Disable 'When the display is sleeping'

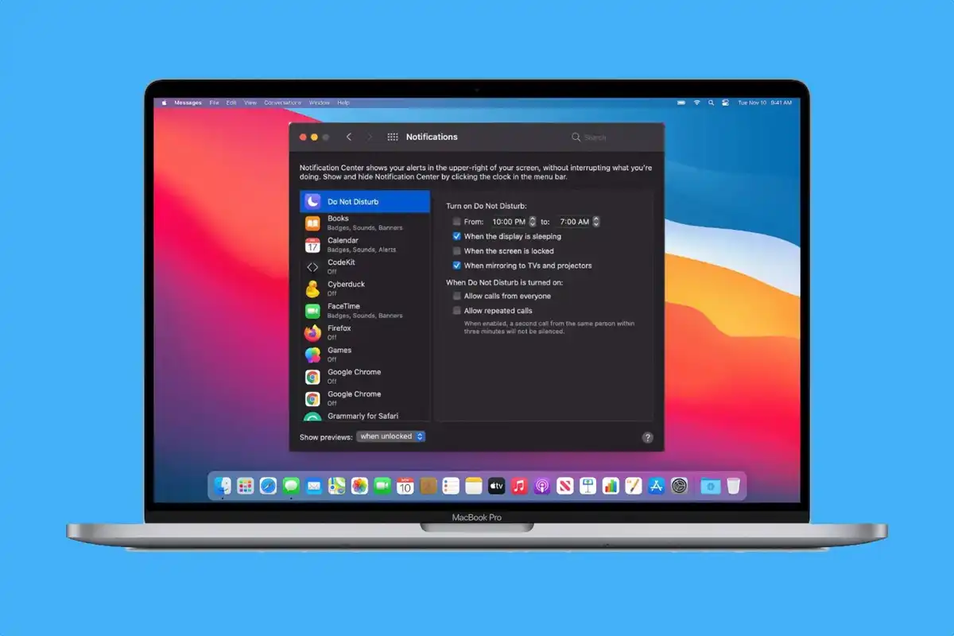[456, 236]
